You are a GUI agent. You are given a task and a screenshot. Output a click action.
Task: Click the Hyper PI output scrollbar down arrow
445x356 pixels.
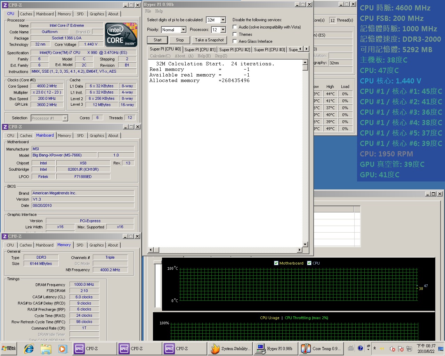305,244
